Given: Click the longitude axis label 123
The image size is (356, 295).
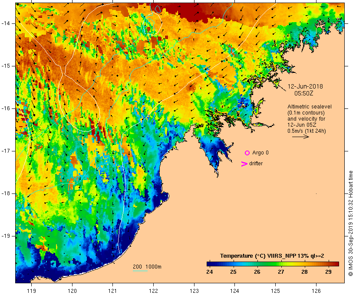Looking at the screenshot, I should 194,291.
